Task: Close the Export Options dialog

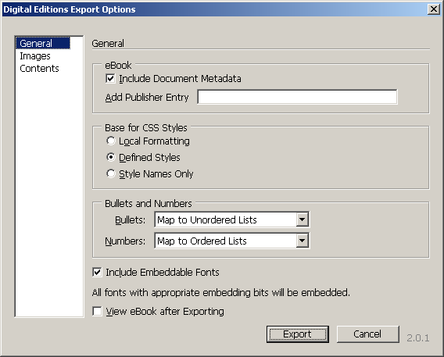Action: pyautogui.click(x=434, y=9)
